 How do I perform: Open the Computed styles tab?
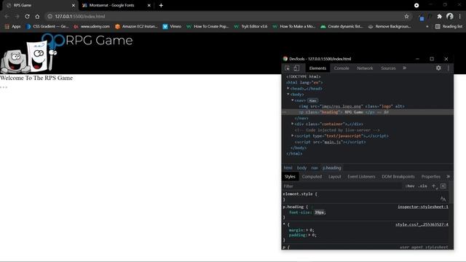(312, 176)
